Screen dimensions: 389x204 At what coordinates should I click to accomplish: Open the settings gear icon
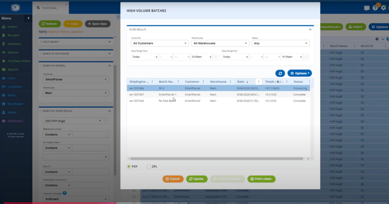click(x=383, y=8)
